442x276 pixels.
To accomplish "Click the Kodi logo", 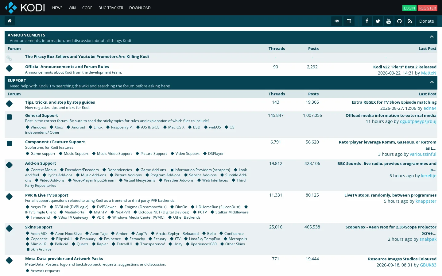I will click(25, 8).
